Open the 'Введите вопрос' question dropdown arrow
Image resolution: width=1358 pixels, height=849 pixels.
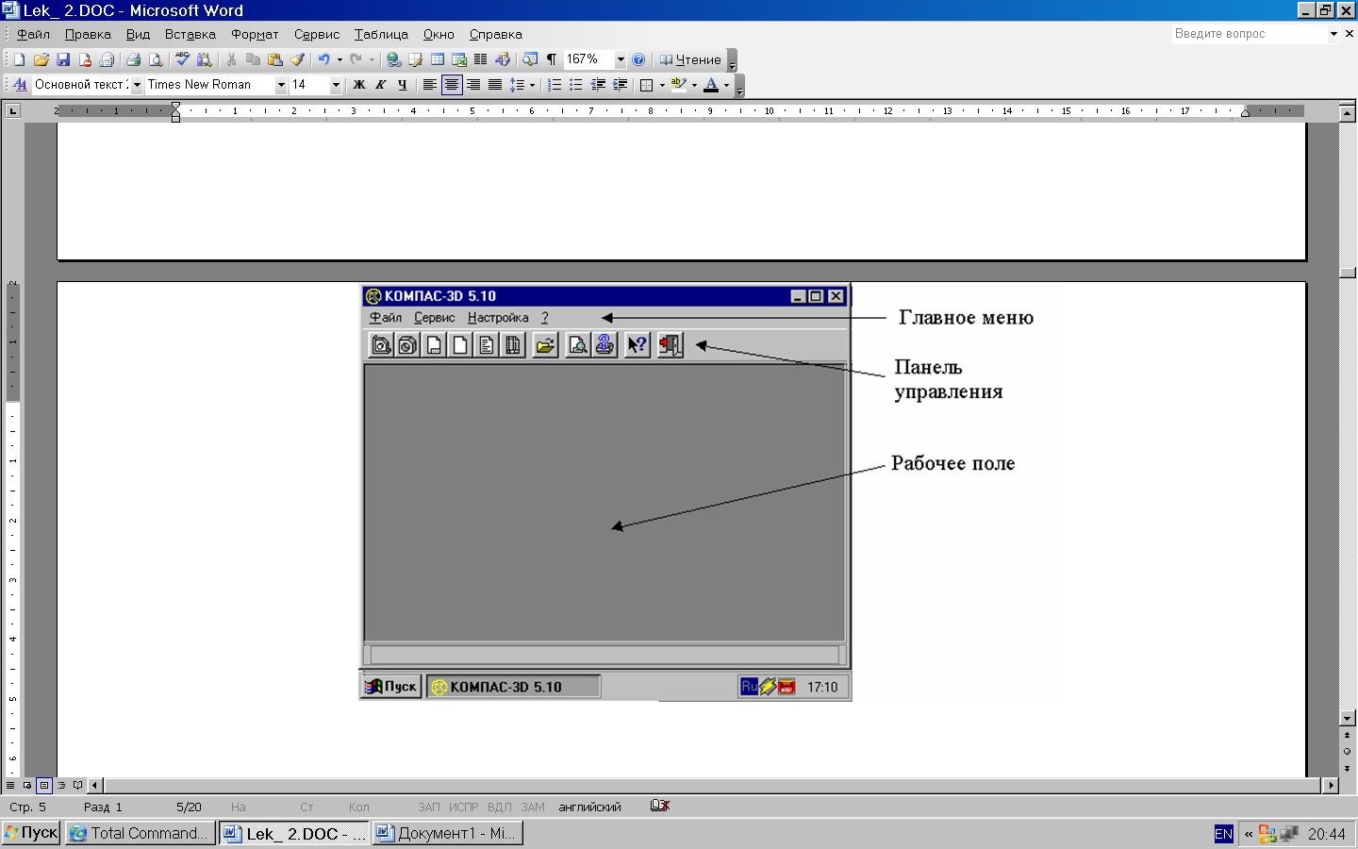pos(1333,34)
